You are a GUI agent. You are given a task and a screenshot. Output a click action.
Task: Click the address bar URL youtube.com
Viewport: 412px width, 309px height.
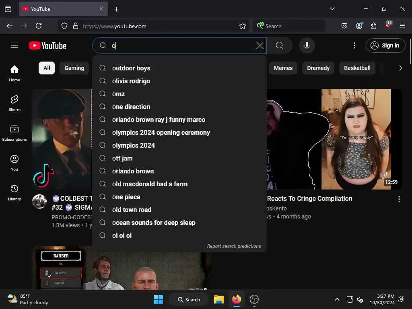115,26
